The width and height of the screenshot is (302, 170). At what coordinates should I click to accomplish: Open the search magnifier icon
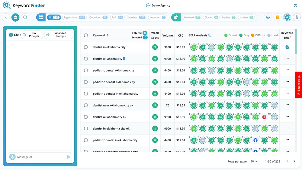pyautogui.click(x=25, y=17)
